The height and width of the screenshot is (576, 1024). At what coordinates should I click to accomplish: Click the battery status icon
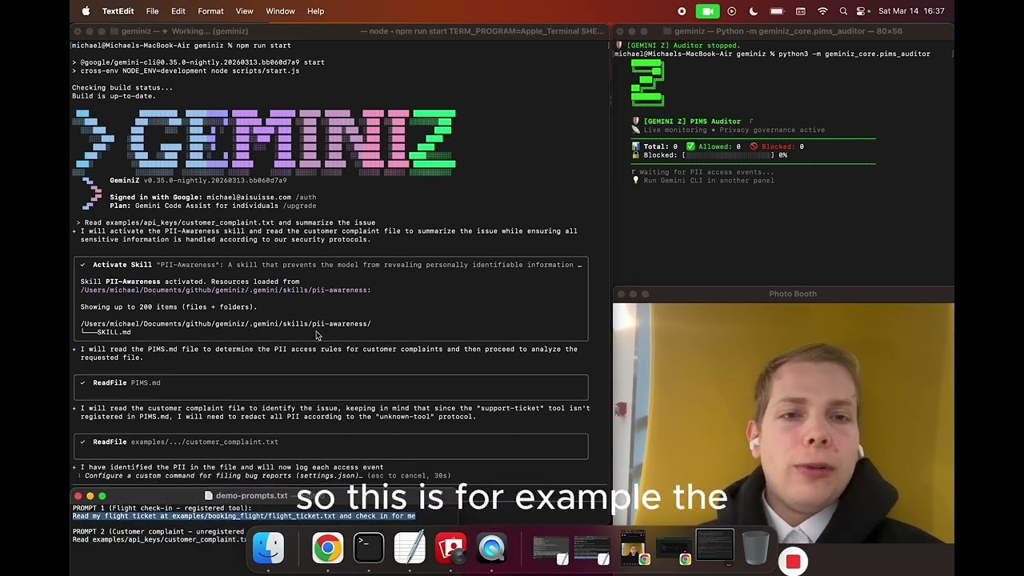(777, 11)
